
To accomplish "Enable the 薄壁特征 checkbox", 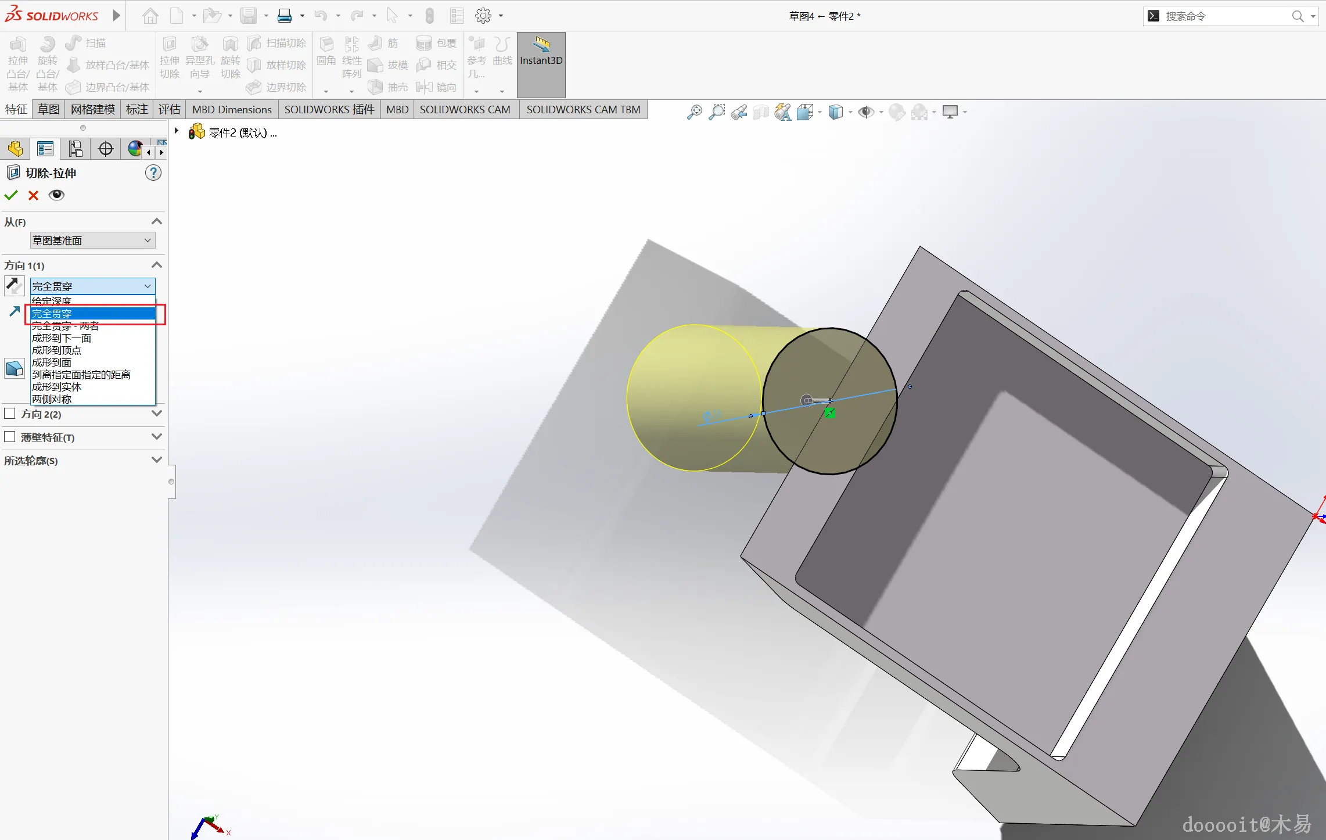I will [10, 437].
